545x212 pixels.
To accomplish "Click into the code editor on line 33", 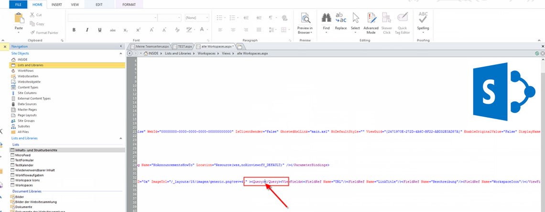I will 339,182.
